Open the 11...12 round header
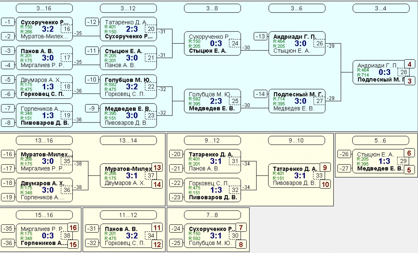 [128, 215]
